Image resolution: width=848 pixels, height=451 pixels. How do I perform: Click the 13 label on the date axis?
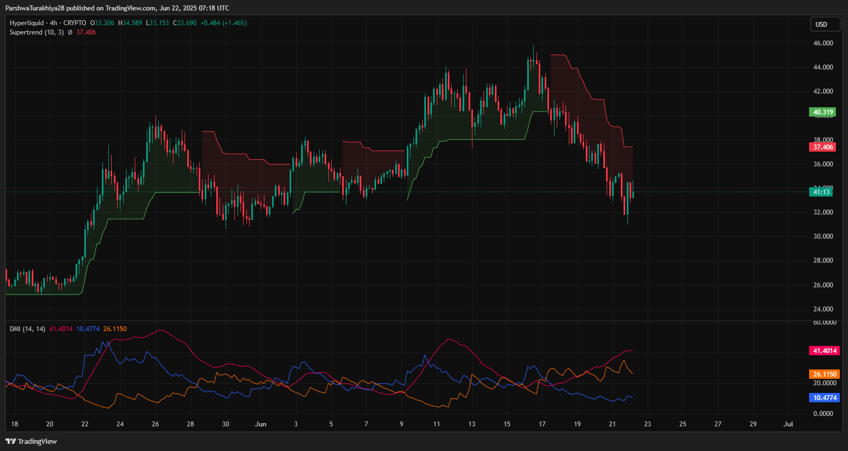(472, 424)
